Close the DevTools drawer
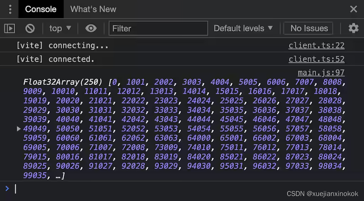 pyautogui.click(x=353, y=9)
